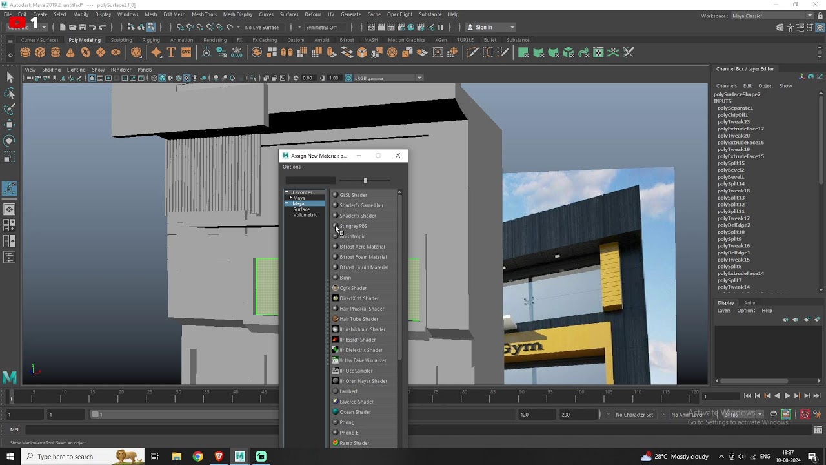Adjust the swatch size slider in material dialog
Image resolution: width=826 pixels, height=465 pixels.
click(x=365, y=181)
